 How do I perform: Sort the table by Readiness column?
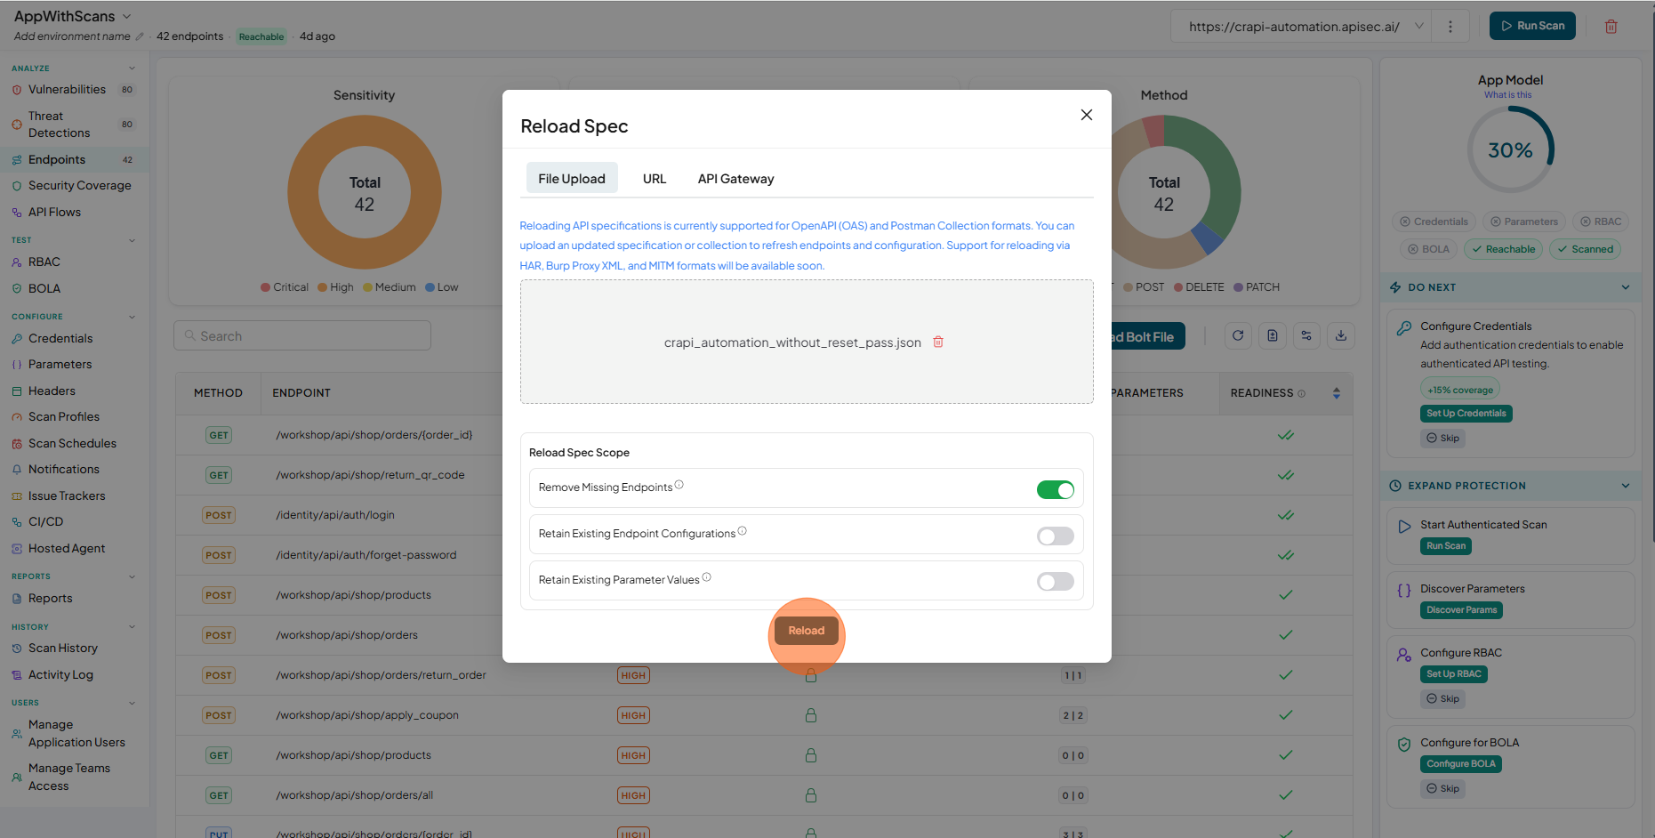click(x=1336, y=393)
